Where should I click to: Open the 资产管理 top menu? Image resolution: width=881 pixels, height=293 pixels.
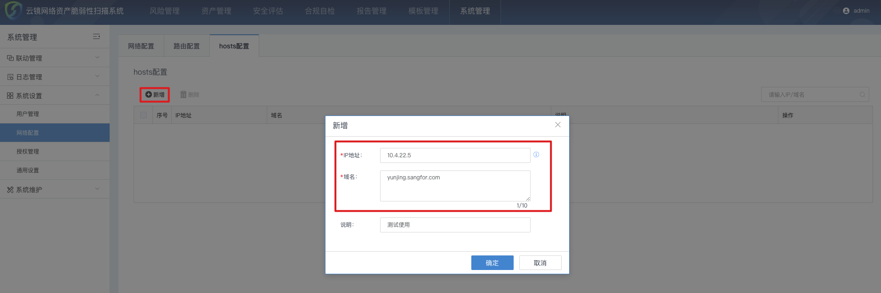pos(216,11)
